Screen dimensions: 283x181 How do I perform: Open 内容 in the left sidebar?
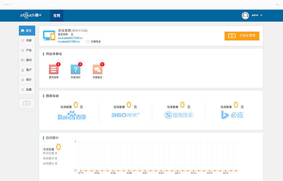(x=27, y=40)
